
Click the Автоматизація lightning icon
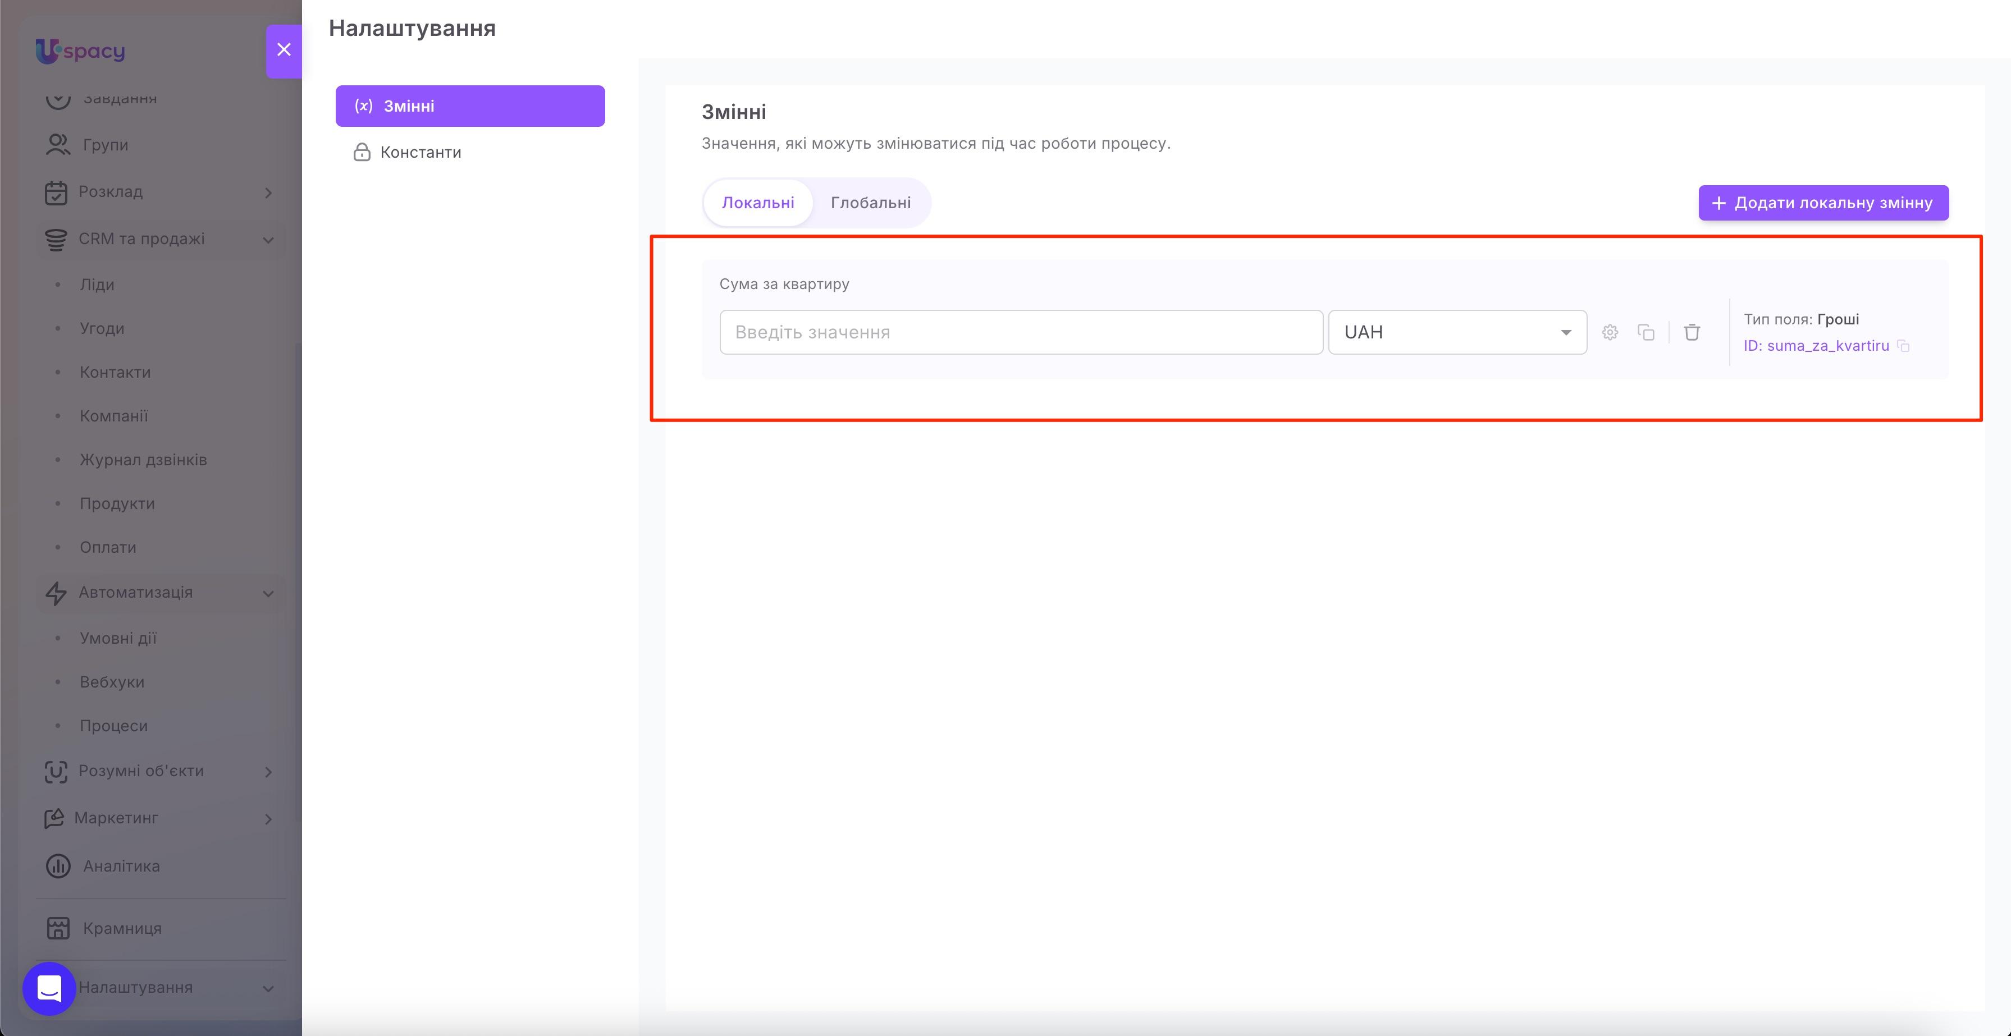[56, 593]
